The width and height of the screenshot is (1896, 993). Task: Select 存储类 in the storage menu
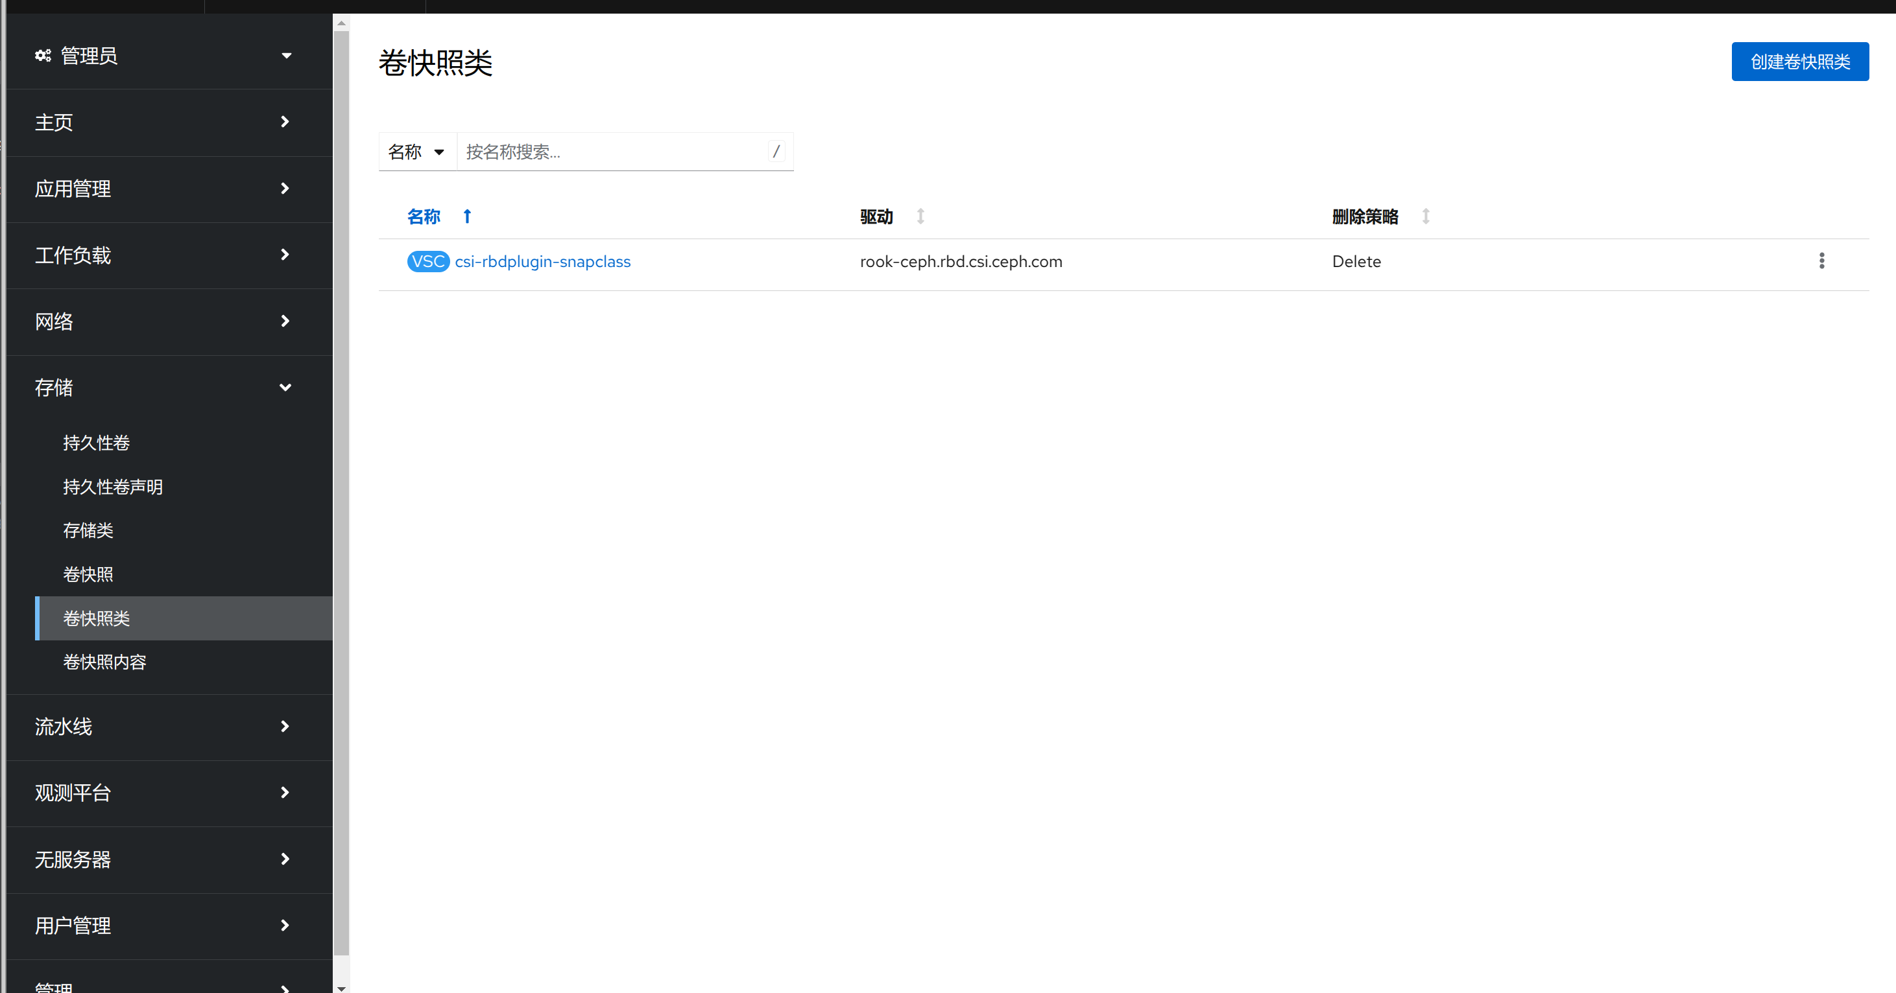88,530
